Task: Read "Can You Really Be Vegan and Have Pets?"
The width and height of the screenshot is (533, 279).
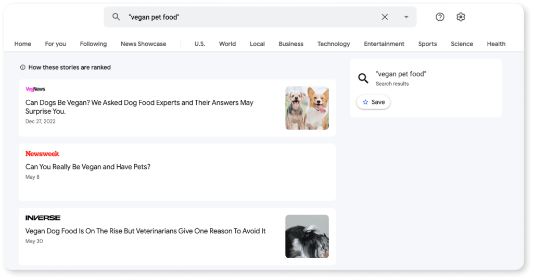Action: pyautogui.click(x=88, y=167)
